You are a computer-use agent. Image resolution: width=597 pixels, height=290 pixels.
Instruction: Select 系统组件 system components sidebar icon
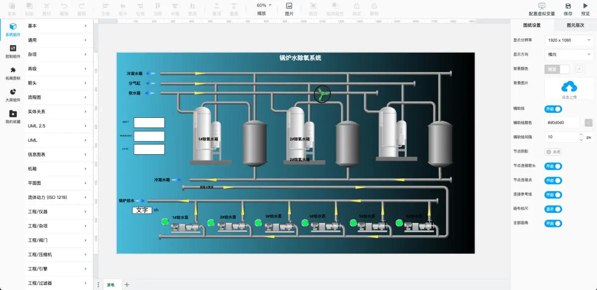click(13, 29)
